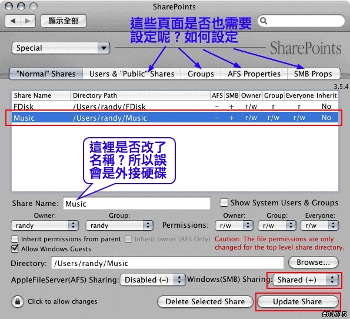Click the back navigation arrow
The width and height of the screenshot is (350, 319).
[13, 21]
